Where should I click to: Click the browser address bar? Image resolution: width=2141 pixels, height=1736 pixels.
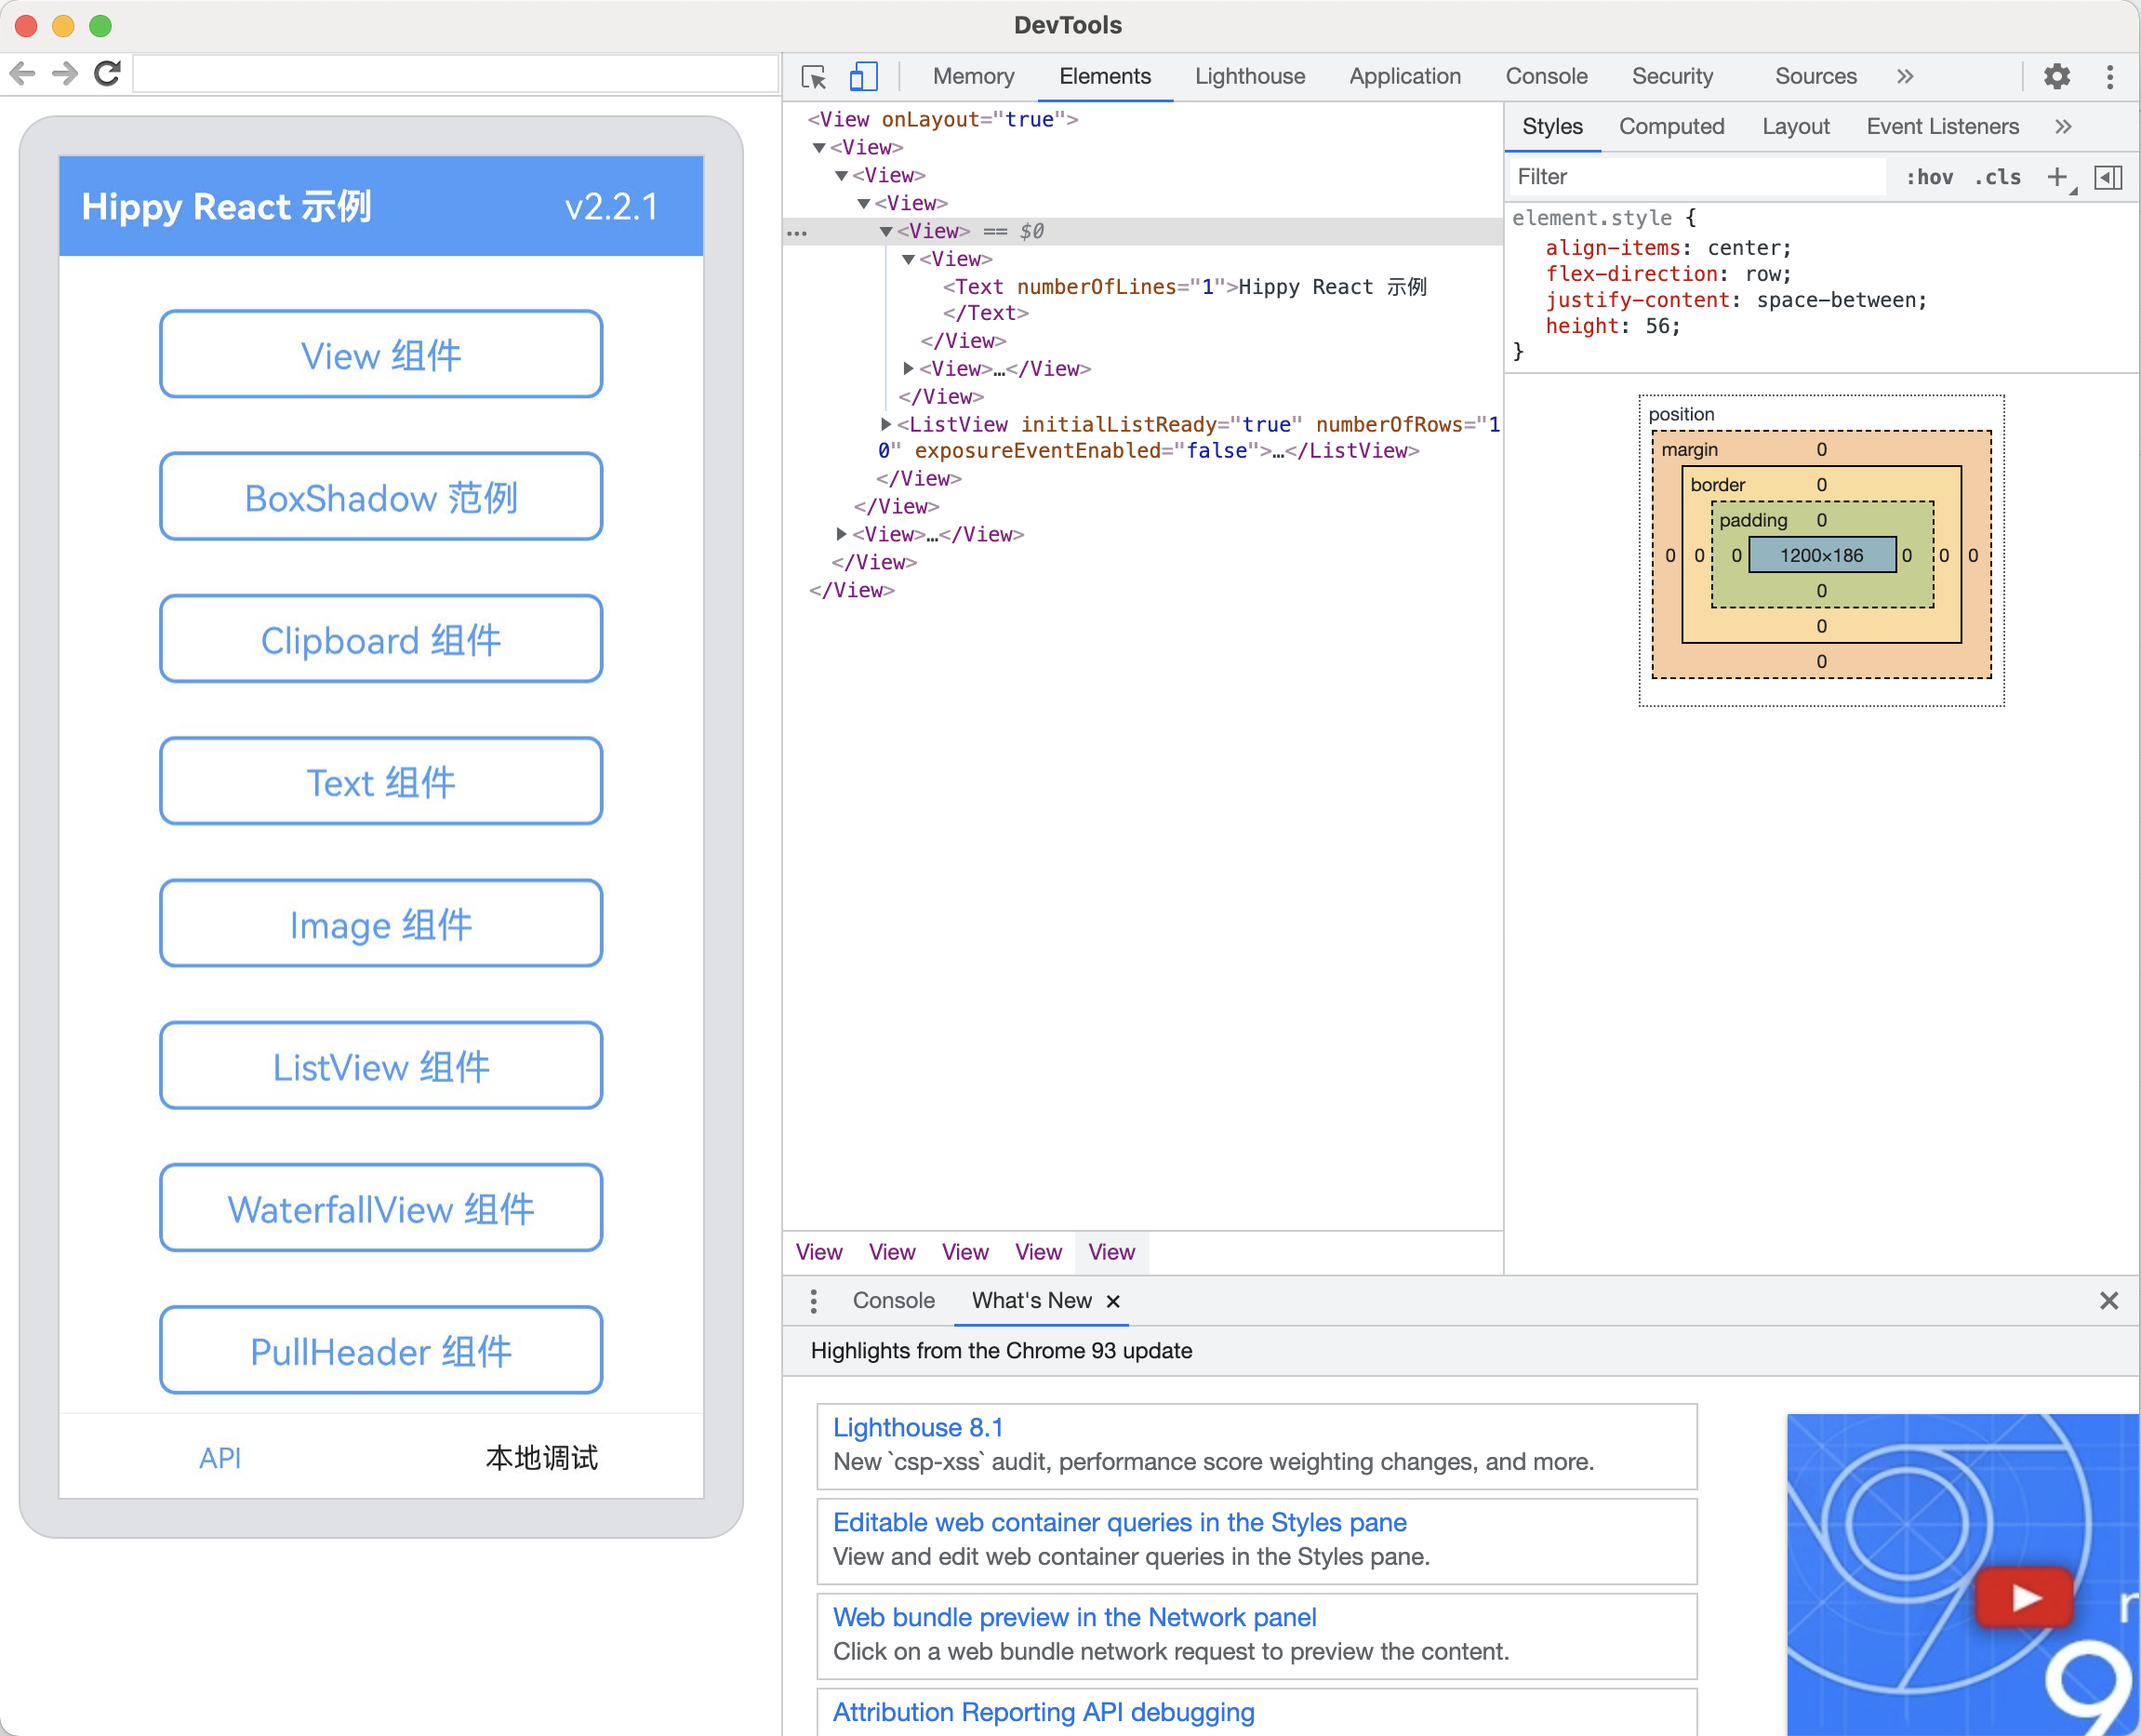tap(455, 74)
